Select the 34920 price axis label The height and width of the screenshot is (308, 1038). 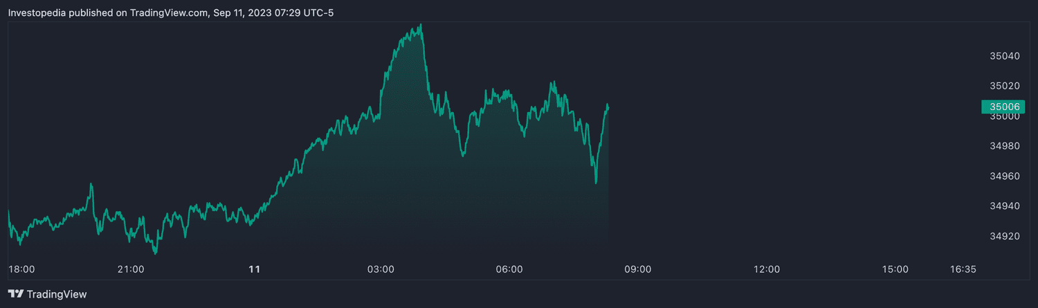(1005, 236)
